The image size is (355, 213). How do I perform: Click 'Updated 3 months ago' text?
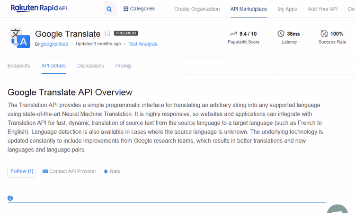pos(98,44)
